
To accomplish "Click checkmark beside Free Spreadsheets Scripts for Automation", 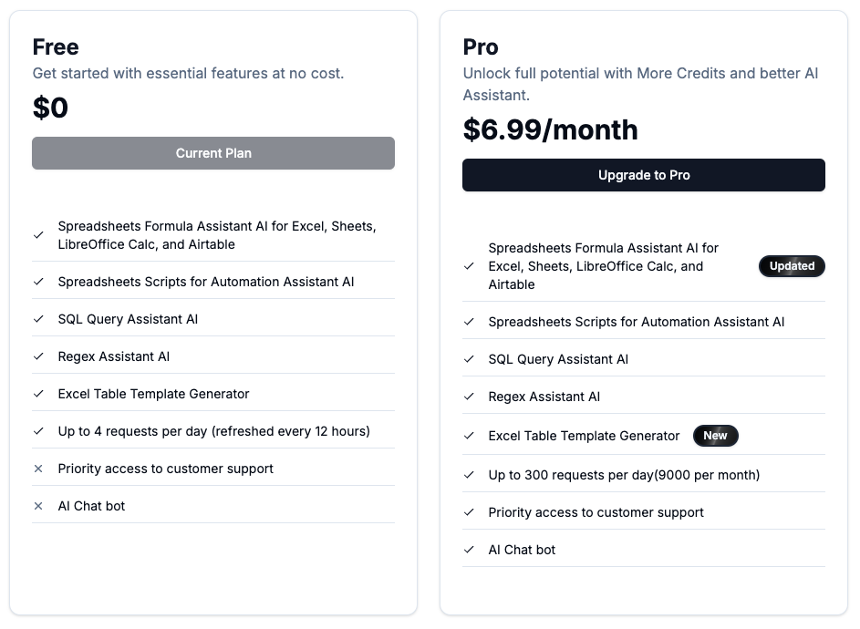I will pos(38,282).
